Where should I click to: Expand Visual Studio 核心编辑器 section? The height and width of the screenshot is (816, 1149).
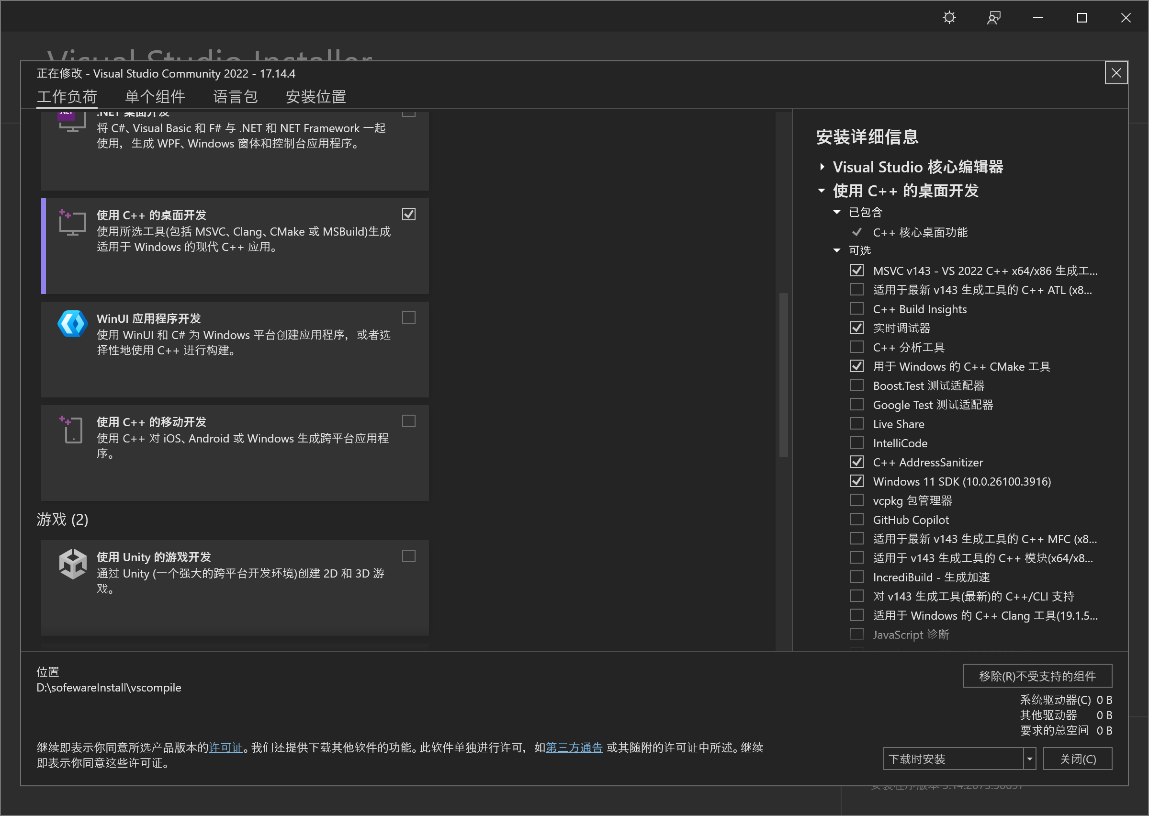coord(822,167)
